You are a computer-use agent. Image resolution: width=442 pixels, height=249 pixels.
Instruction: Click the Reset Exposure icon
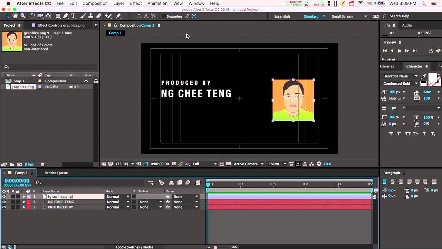pyautogui.click(x=319, y=164)
